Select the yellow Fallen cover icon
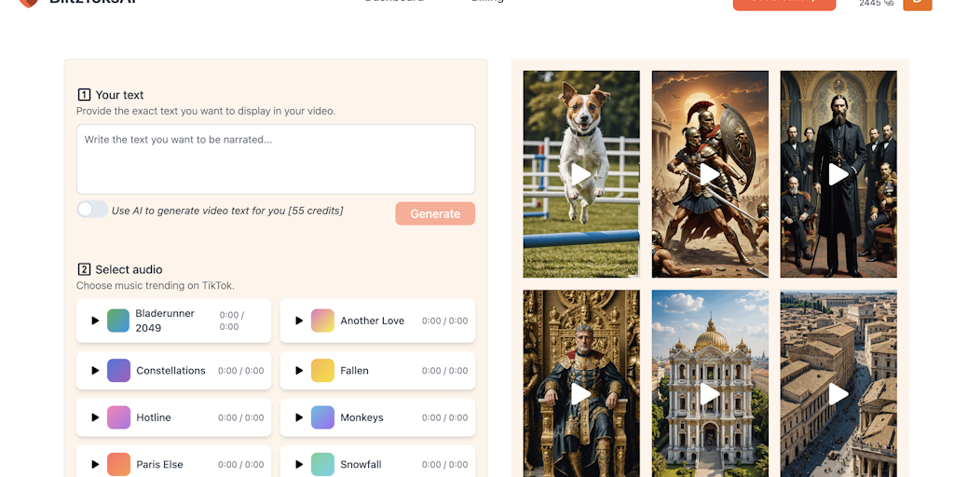954x477 pixels. (x=322, y=371)
